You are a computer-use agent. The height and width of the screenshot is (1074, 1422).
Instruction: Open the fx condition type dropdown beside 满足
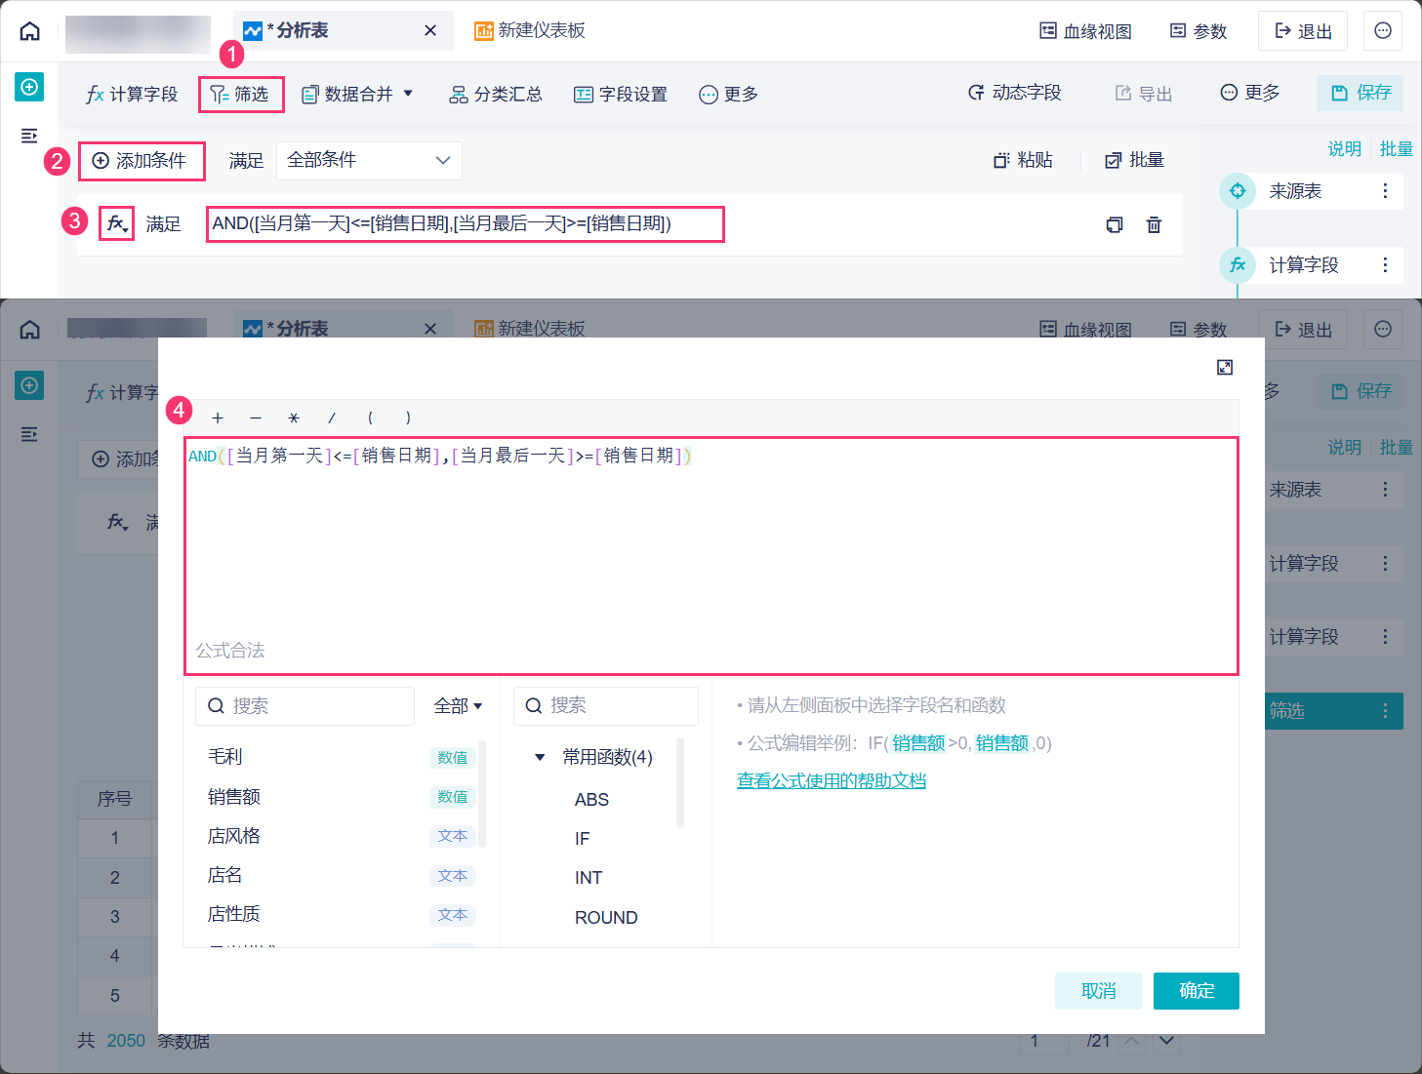[x=117, y=224]
